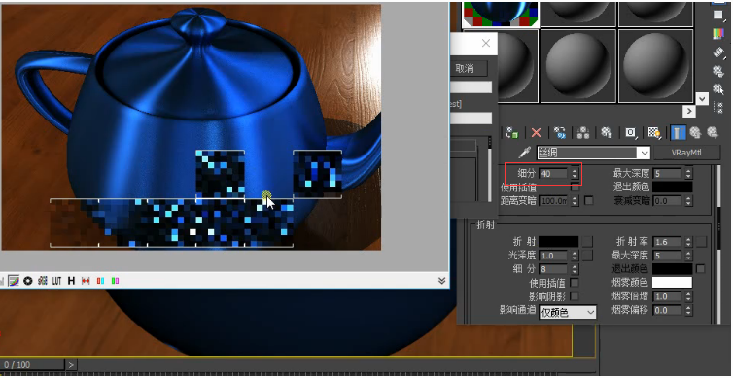
Task: Click the material parameters panel scrollbar
Action: [720, 243]
